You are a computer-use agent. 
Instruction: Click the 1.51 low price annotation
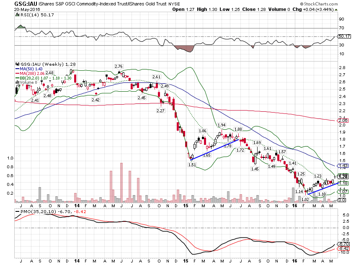point(192,165)
